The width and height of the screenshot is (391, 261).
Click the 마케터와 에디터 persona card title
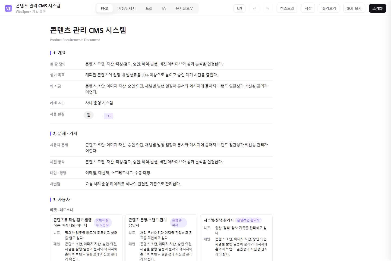[x=72, y=223]
